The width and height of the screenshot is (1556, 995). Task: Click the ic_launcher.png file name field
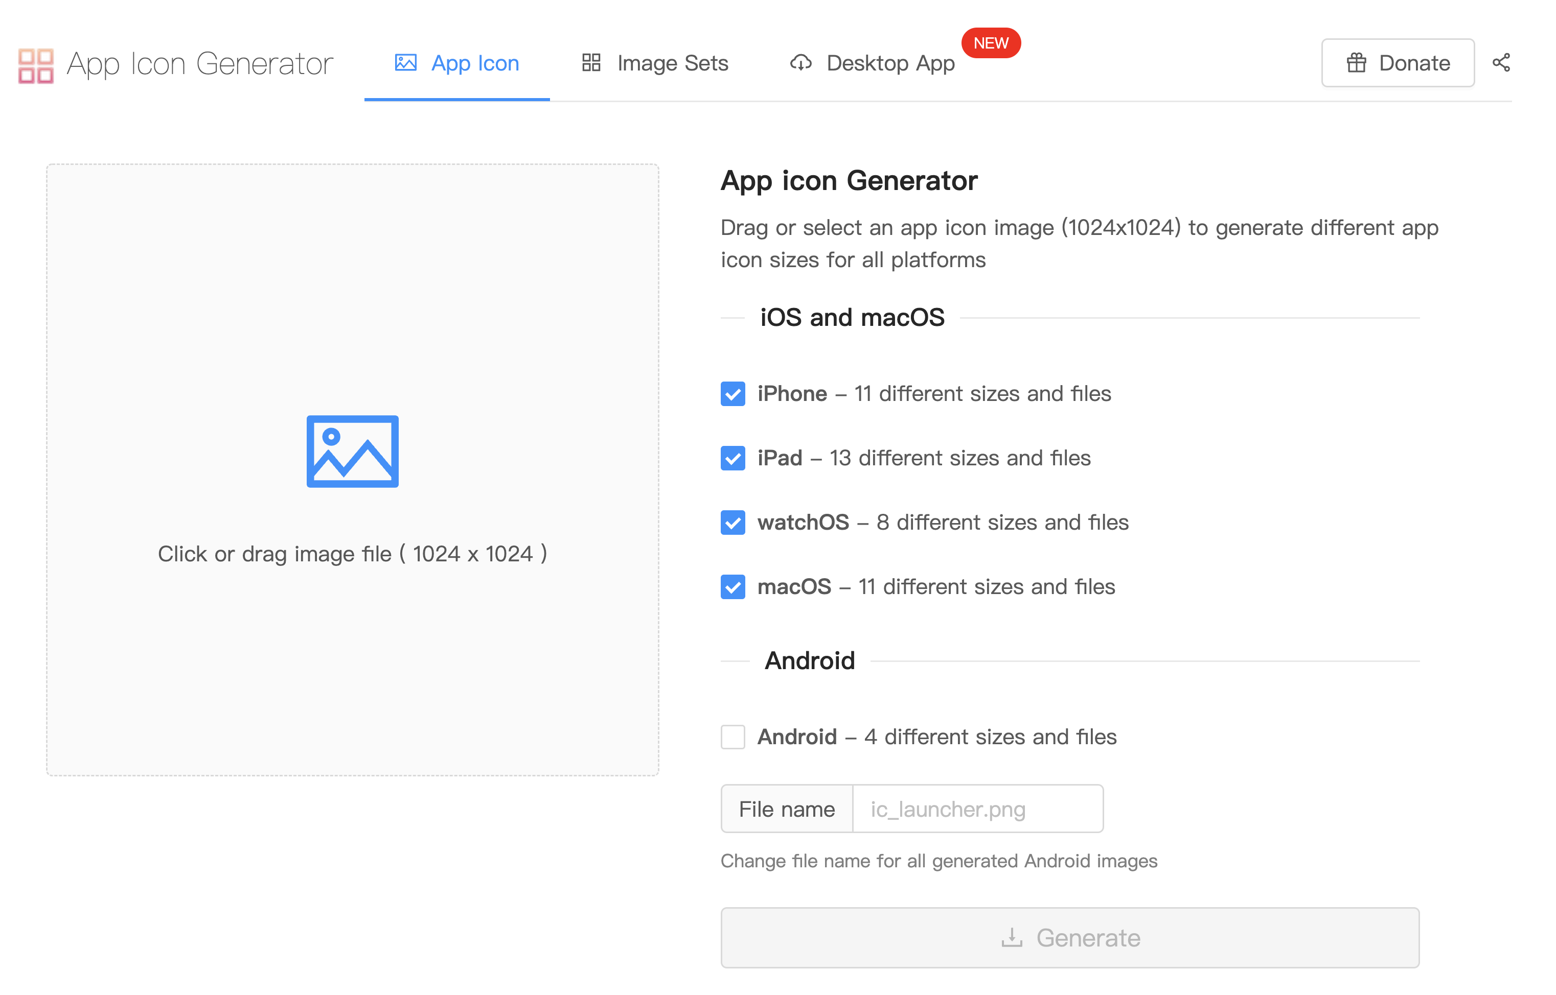point(976,809)
